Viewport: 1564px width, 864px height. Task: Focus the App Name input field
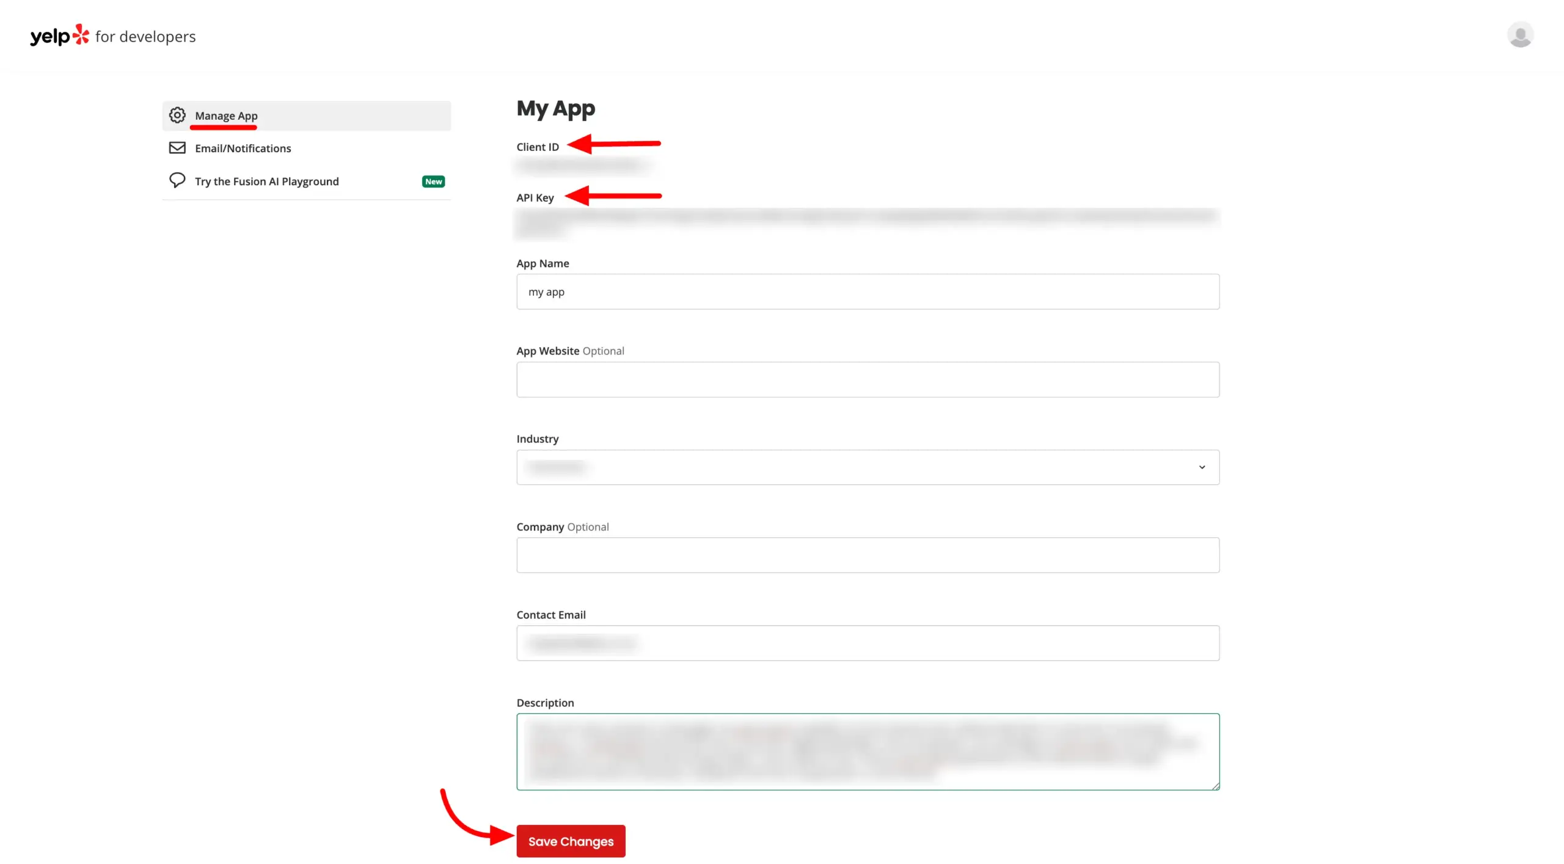coord(868,291)
